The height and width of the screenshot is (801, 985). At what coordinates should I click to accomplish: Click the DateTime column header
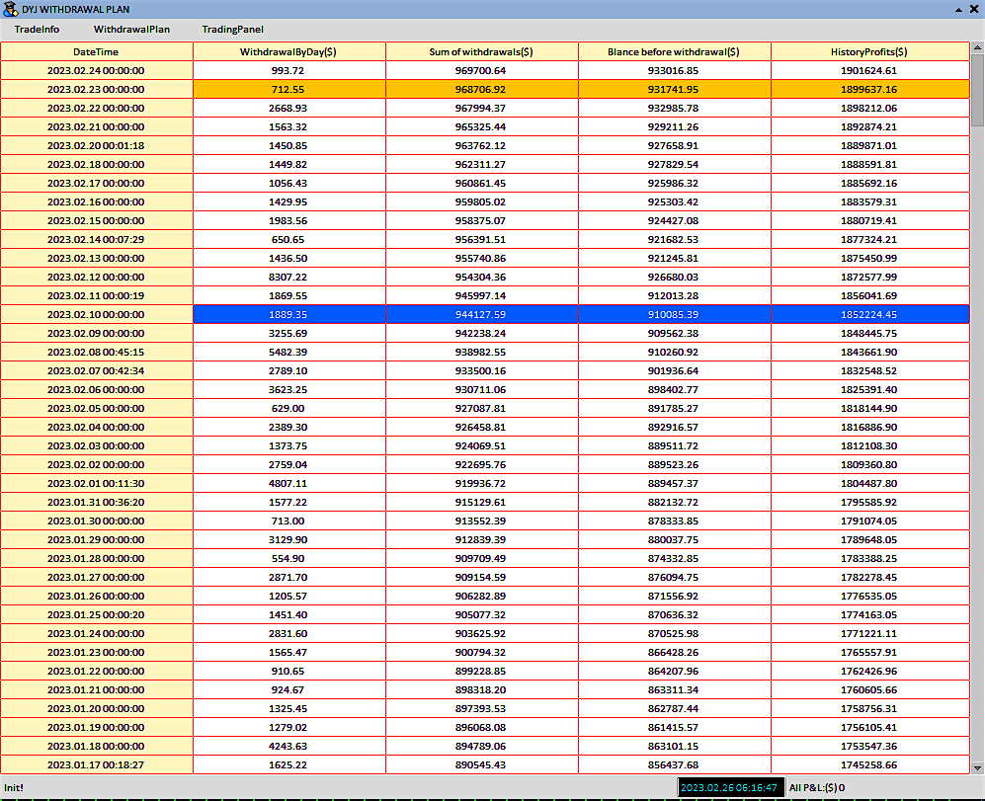coord(96,51)
